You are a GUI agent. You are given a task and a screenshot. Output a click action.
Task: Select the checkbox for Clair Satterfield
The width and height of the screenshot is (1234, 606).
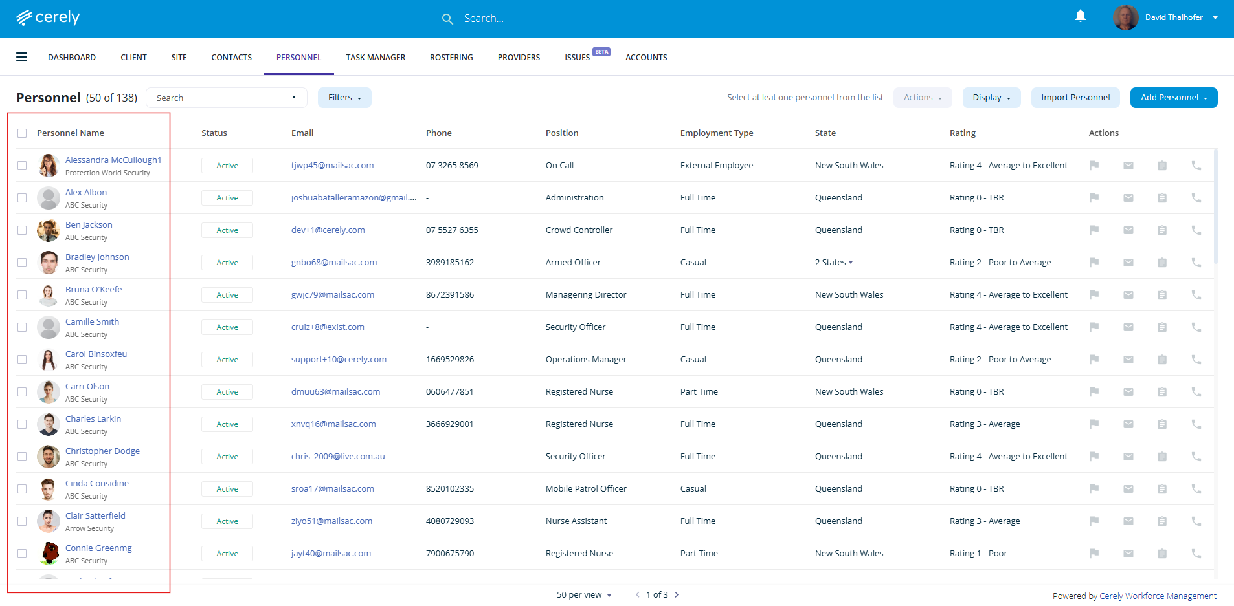coord(22,521)
